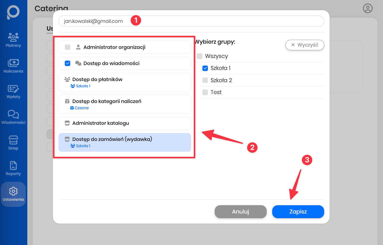The image size is (383, 245).
Task: Open the Wpłaty sidebar icon
Action: point(13,92)
